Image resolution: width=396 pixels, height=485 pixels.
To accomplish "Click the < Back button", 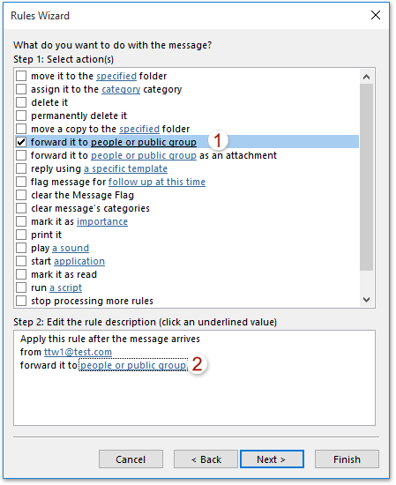I will (205, 459).
